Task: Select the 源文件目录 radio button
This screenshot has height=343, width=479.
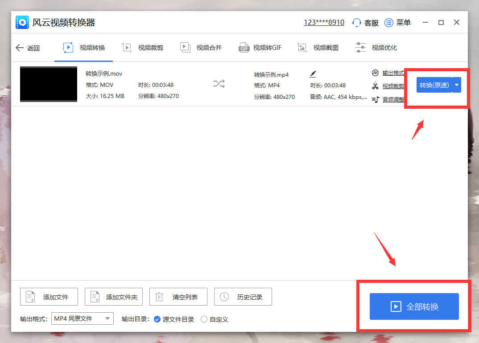Action: pyautogui.click(x=157, y=319)
